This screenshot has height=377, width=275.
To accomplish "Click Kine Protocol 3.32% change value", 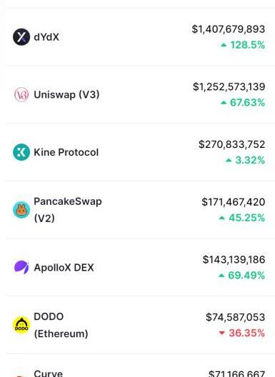I will click(250, 160).
